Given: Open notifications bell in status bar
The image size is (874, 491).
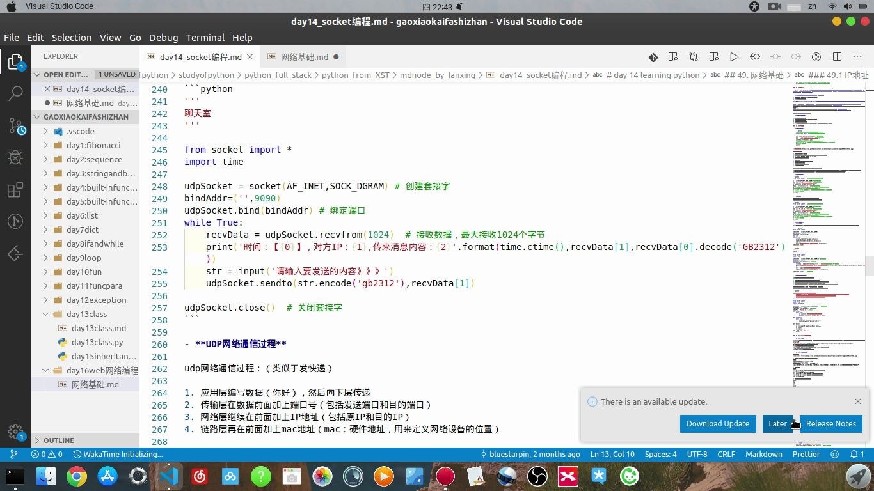Looking at the screenshot, I should [x=857, y=454].
